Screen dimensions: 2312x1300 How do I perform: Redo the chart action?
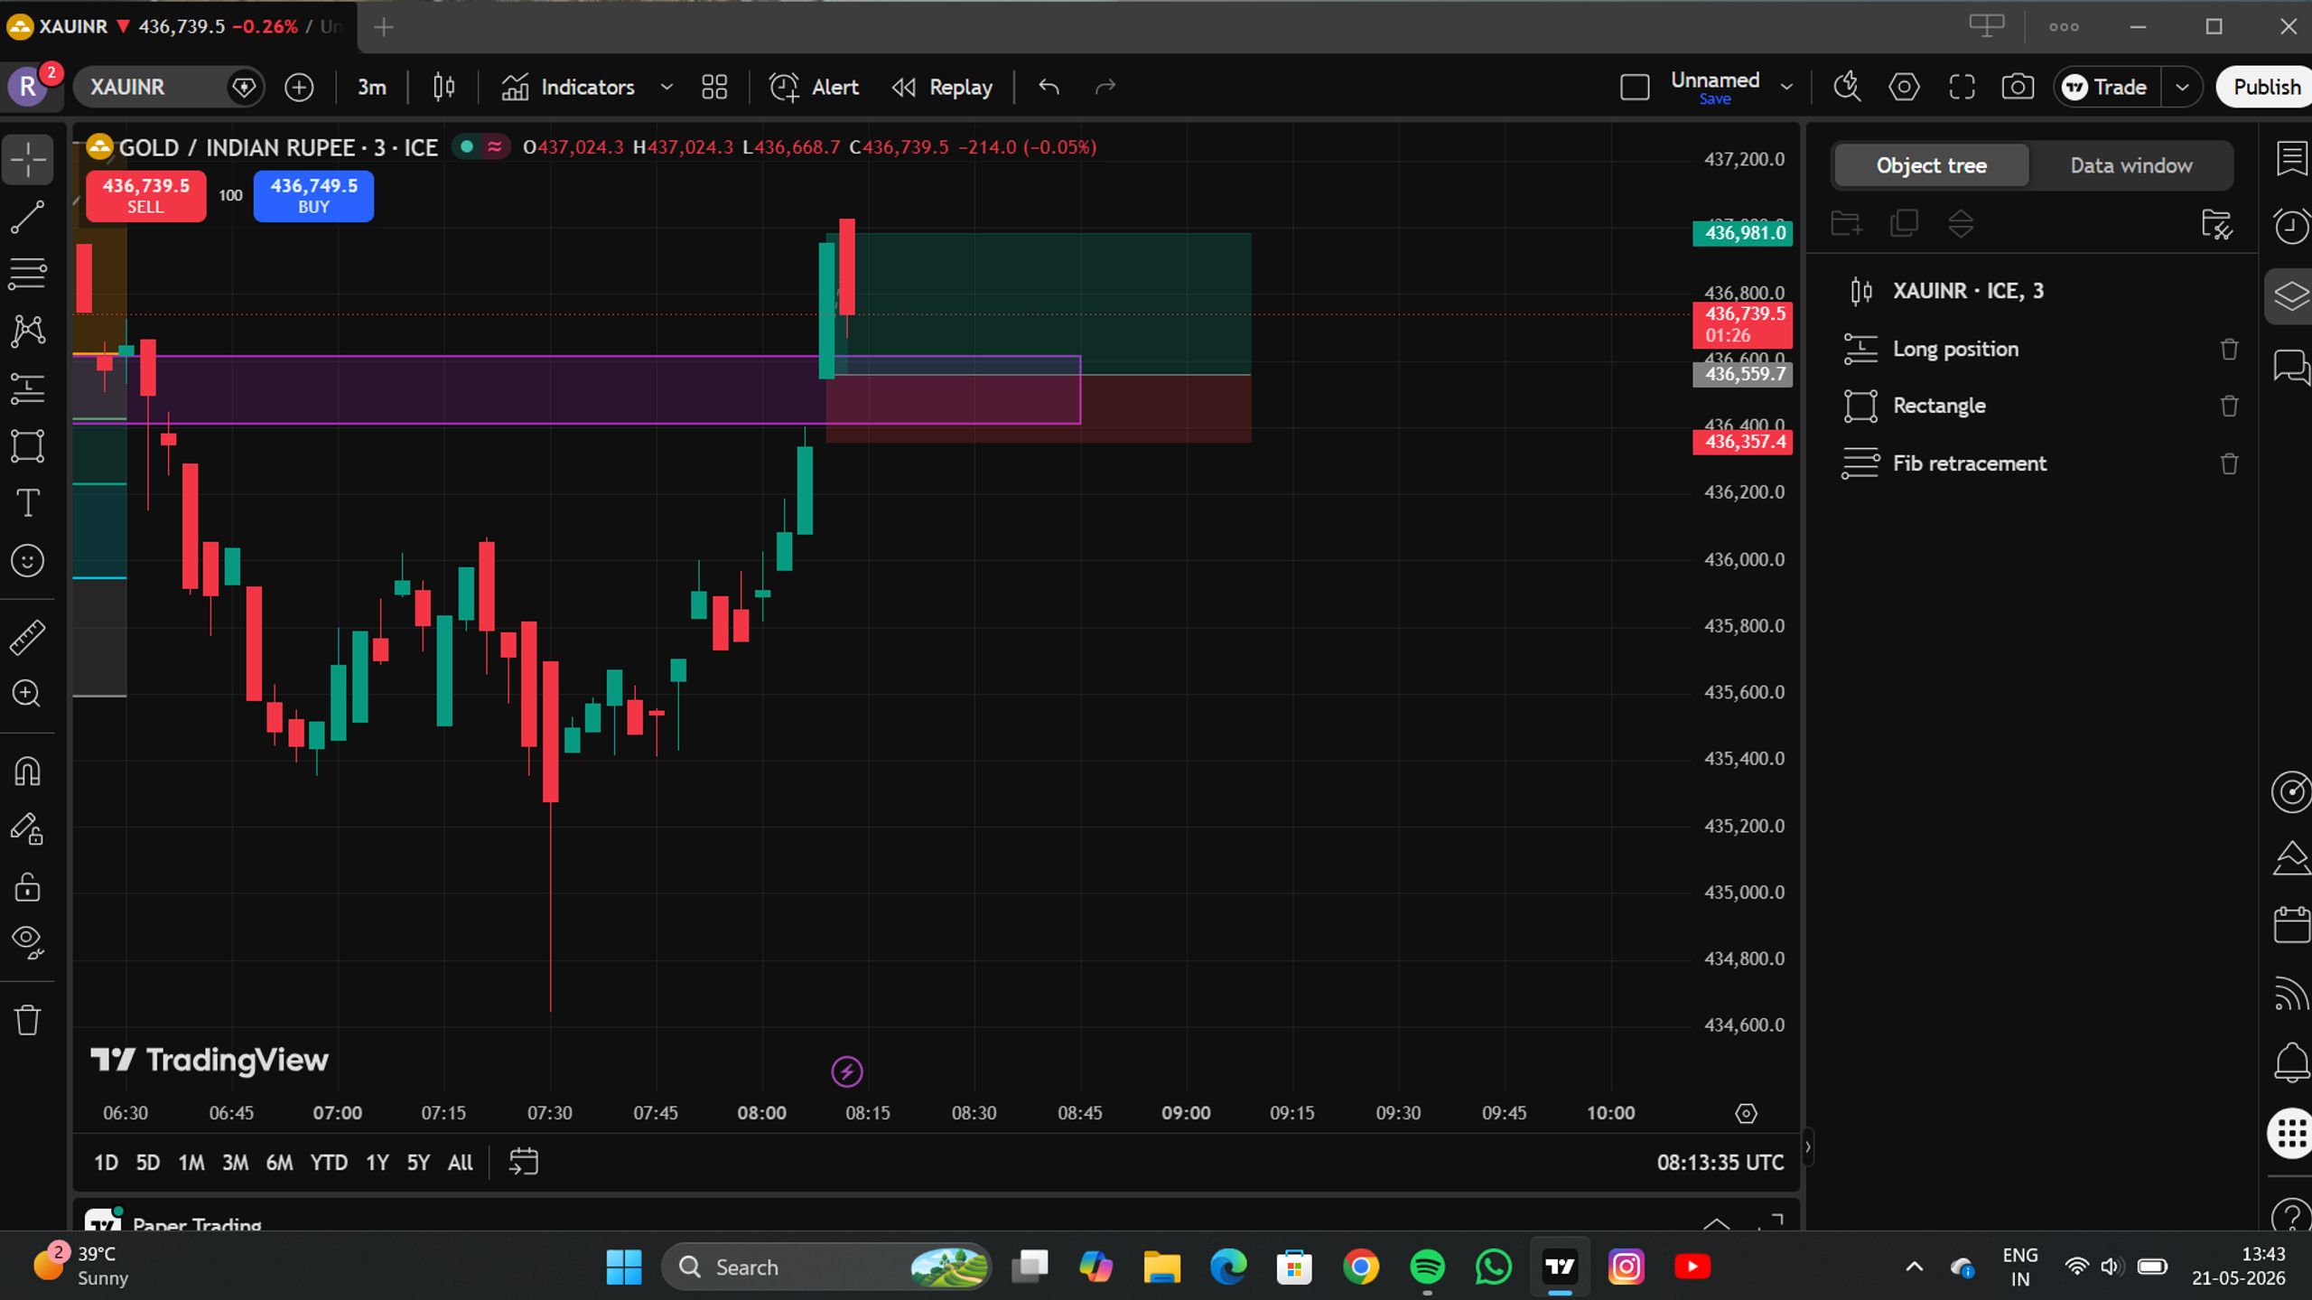[1105, 87]
